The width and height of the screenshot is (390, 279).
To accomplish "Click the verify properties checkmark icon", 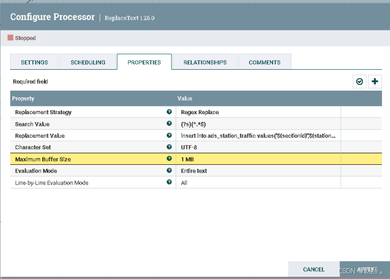I will pyautogui.click(x=360, y=82).
